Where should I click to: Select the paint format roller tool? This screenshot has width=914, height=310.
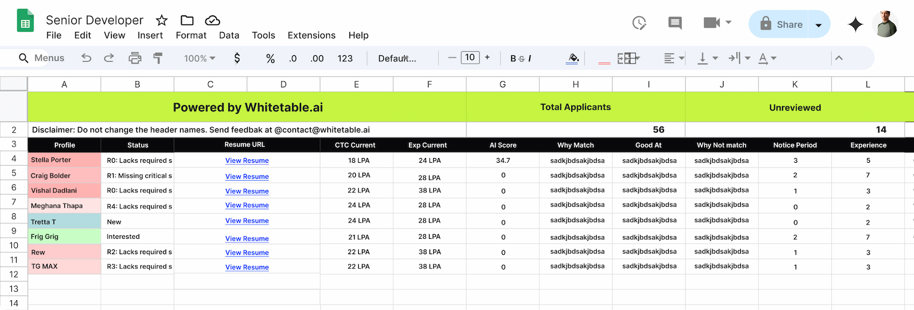158,58
